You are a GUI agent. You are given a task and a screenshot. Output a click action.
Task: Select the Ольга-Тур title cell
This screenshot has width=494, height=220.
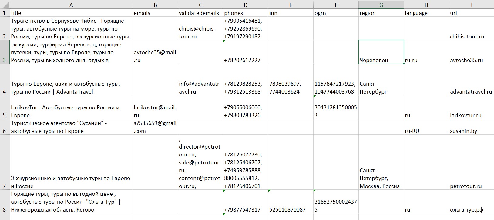click(x=71, y=202)
